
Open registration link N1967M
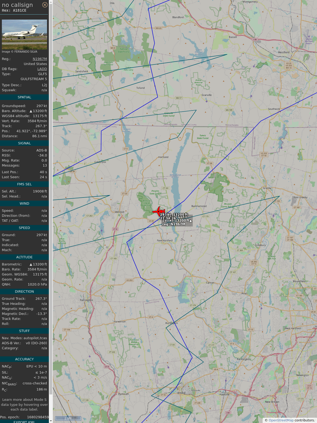40,59
